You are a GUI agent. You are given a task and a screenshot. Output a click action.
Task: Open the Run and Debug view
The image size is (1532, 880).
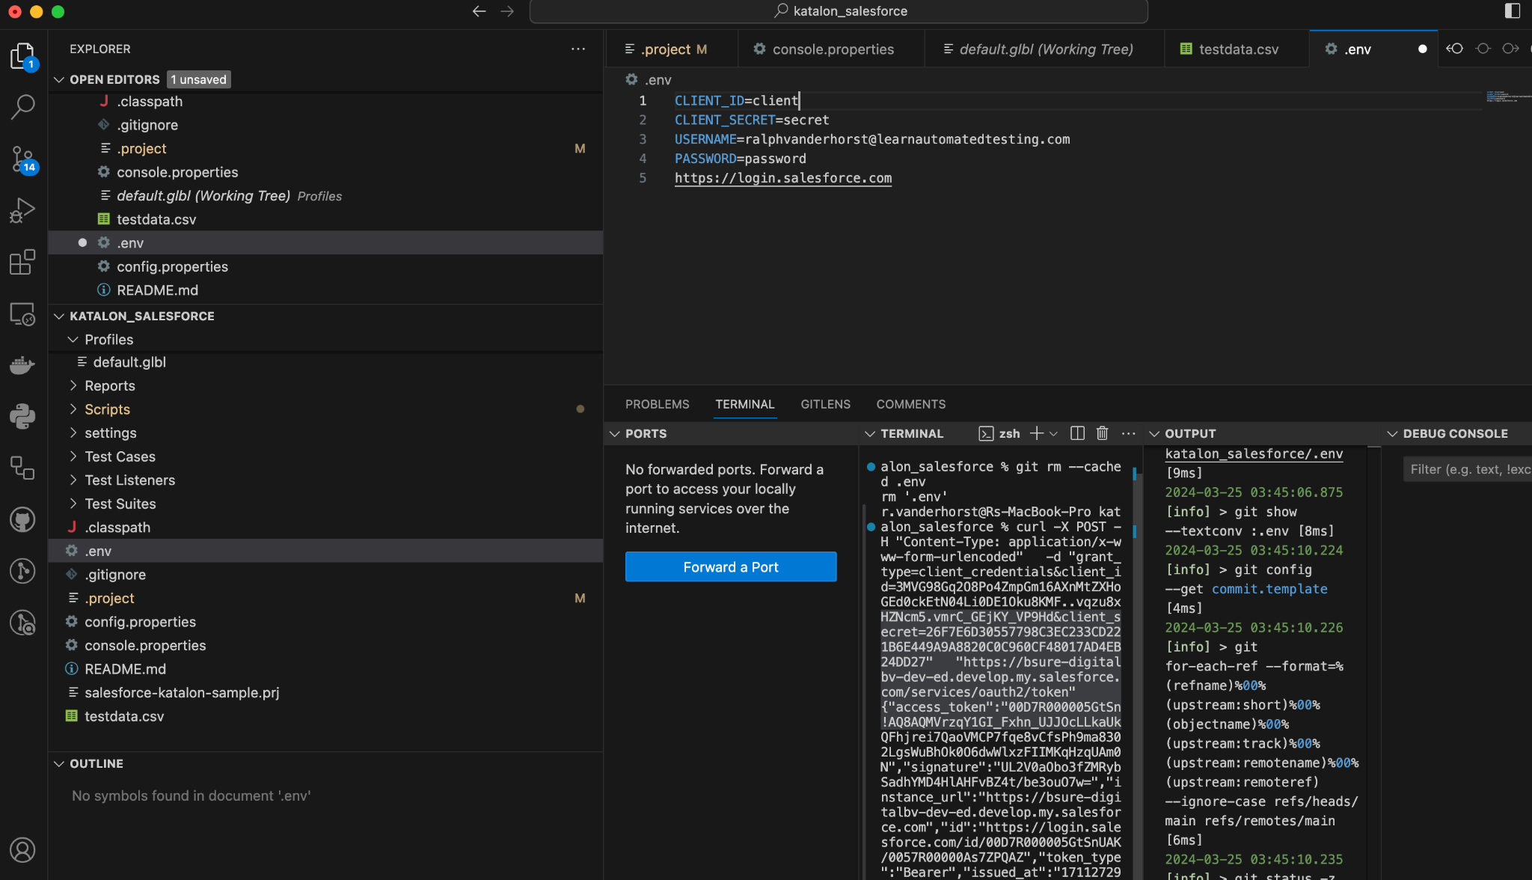tap(22, 210)
